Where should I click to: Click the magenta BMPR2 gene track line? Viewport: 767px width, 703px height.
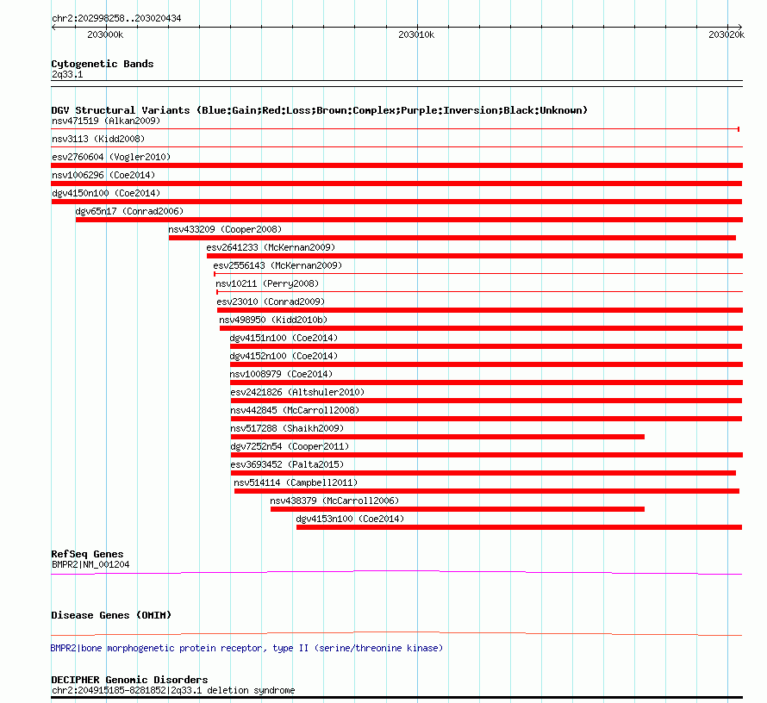click(396, 572)
